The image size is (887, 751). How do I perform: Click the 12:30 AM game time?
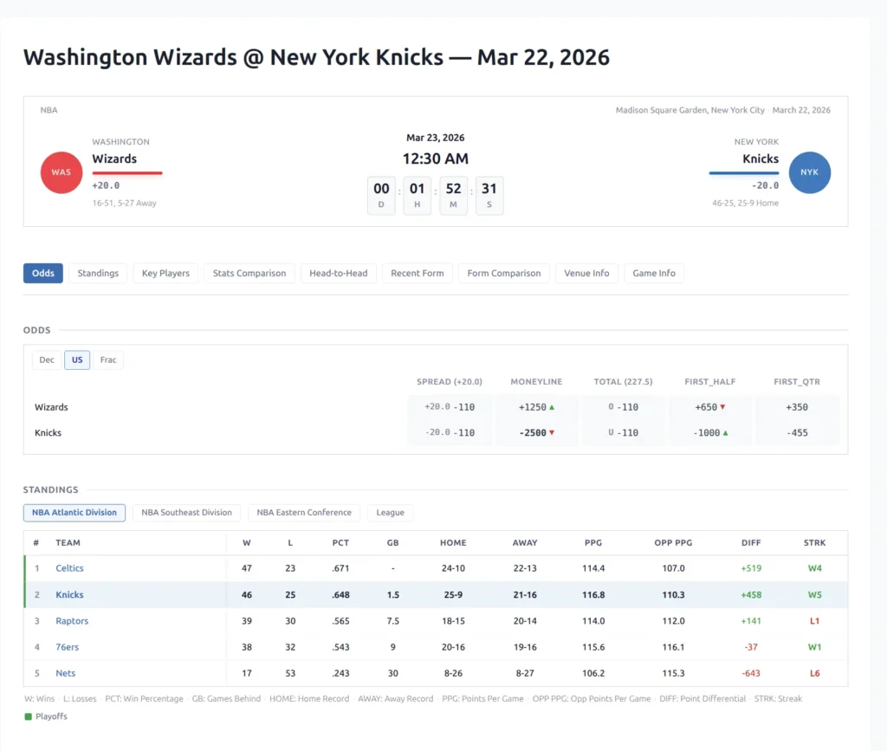436,159
